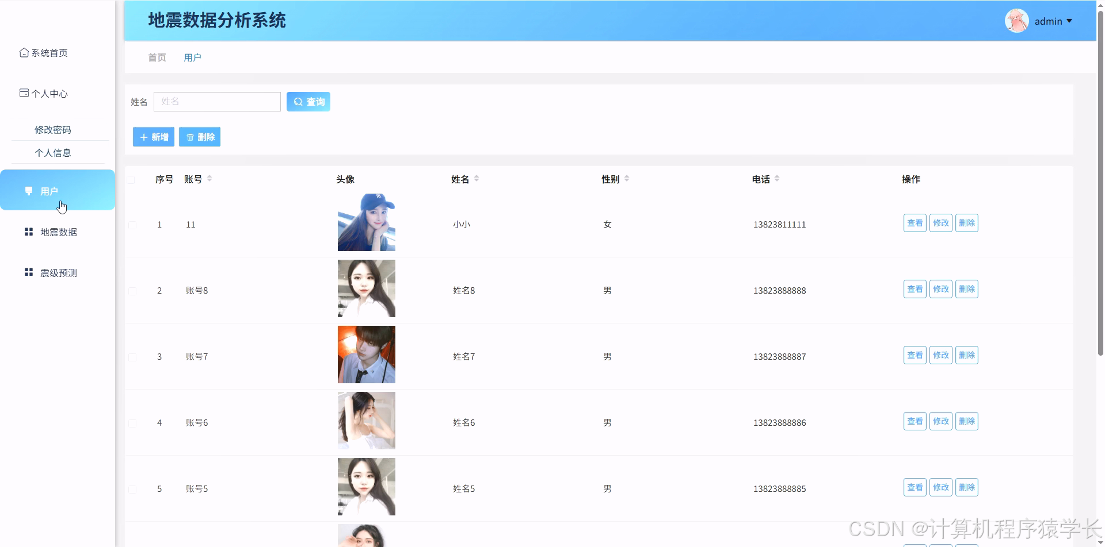Click 查看 for 姓名6
The width and height of the screenshot is (1105, 547).
pyautogui.click(x=915, y=421)
